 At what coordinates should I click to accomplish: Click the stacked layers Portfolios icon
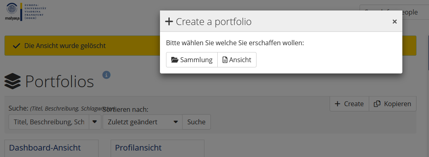13,82
